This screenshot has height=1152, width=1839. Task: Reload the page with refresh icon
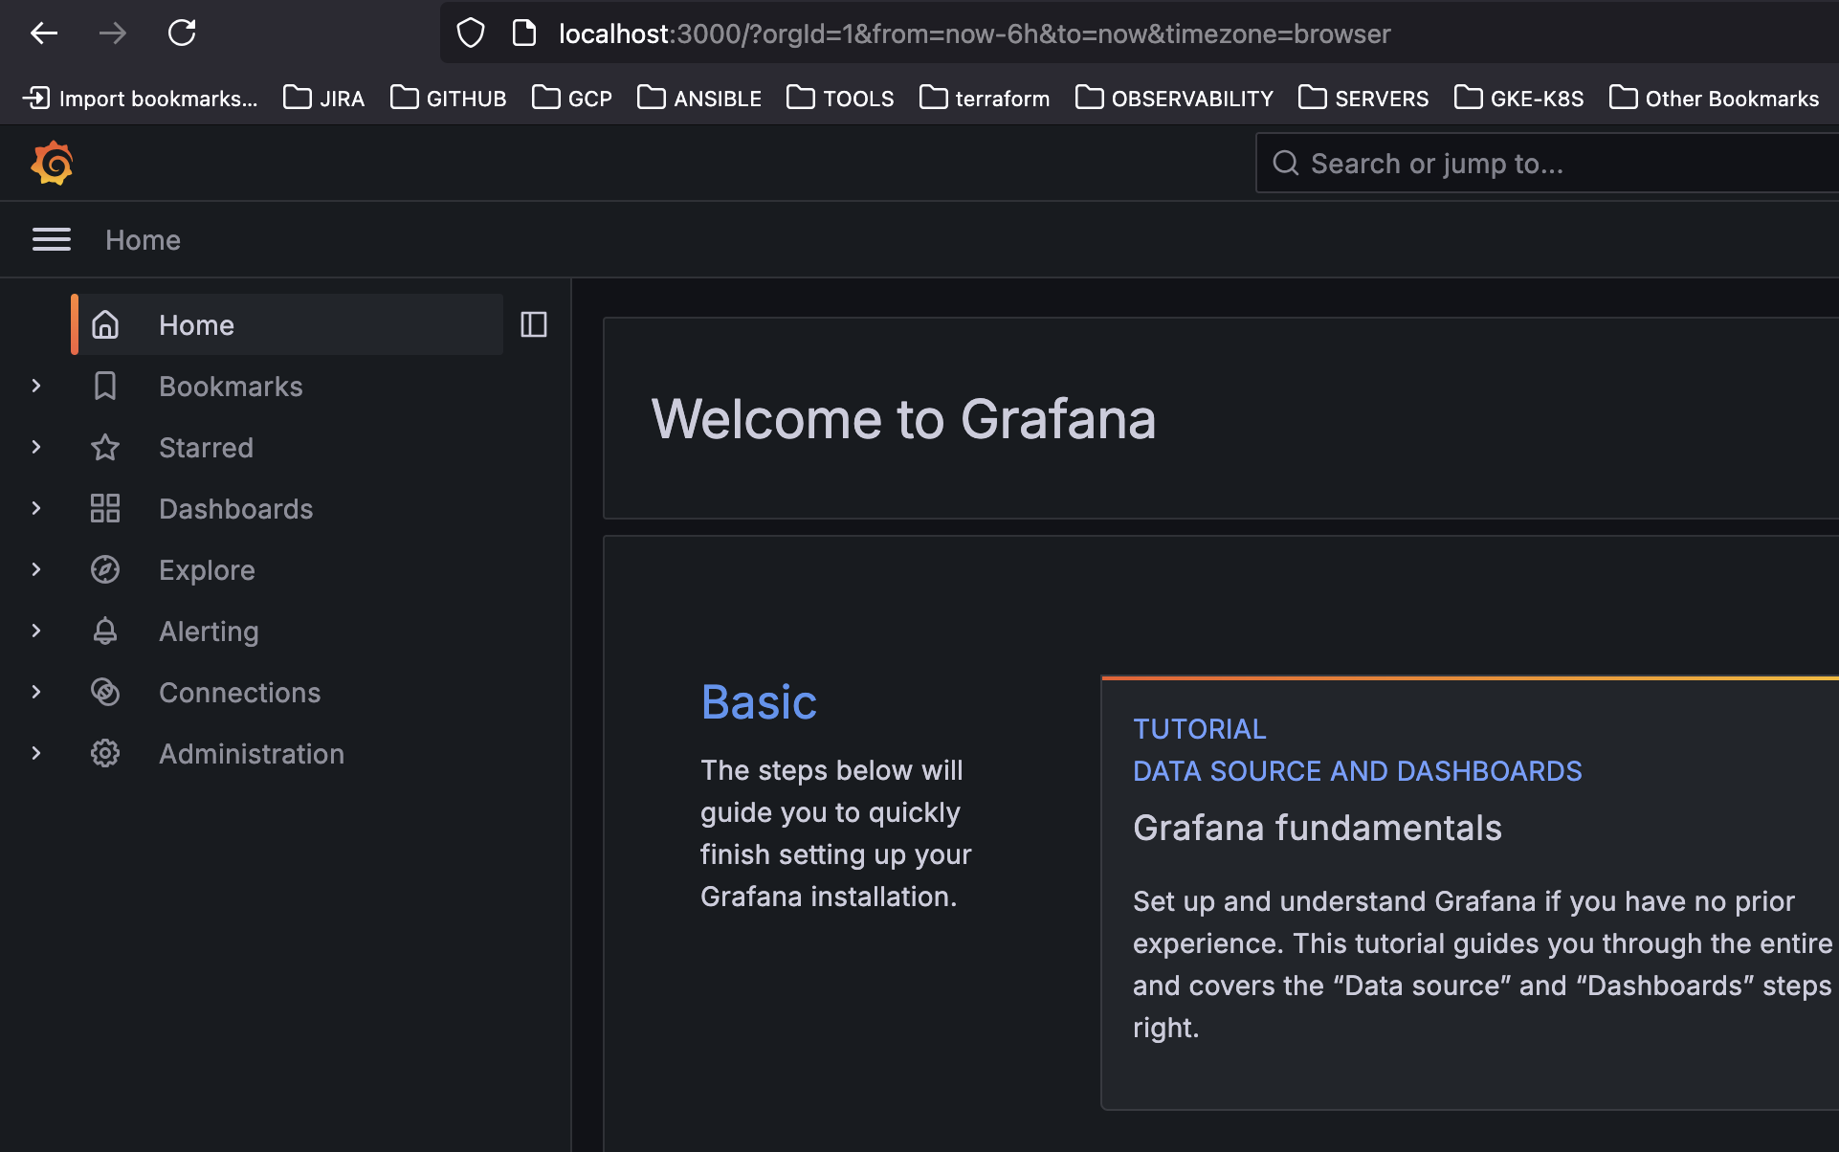pos(182,33)
